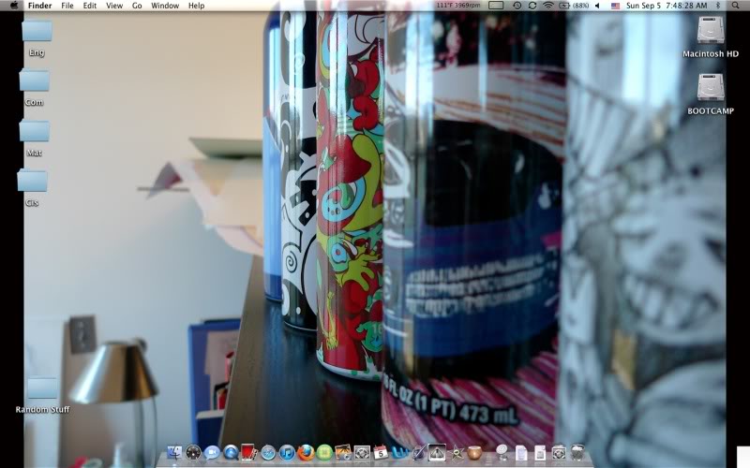This screenshot has height=468, width=750.
Task: Open the Window menu
Action: (165, 6)
